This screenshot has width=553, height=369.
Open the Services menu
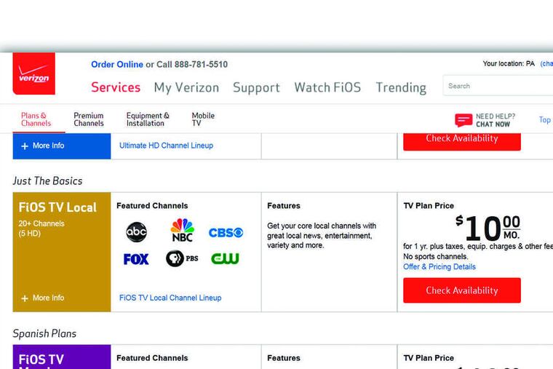tap(116, 87)
